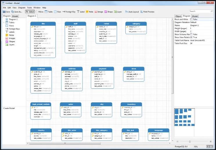Open Print Preview
The image size is (216, 150).
click(147, 12)
